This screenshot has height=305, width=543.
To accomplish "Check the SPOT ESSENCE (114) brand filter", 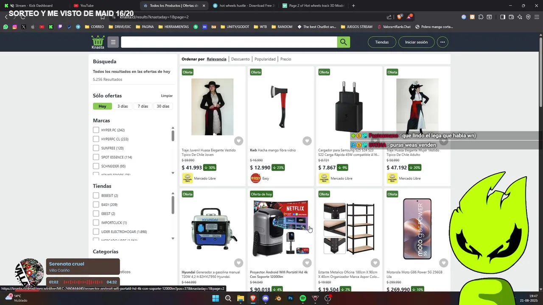I will click(x=96, y=157).
